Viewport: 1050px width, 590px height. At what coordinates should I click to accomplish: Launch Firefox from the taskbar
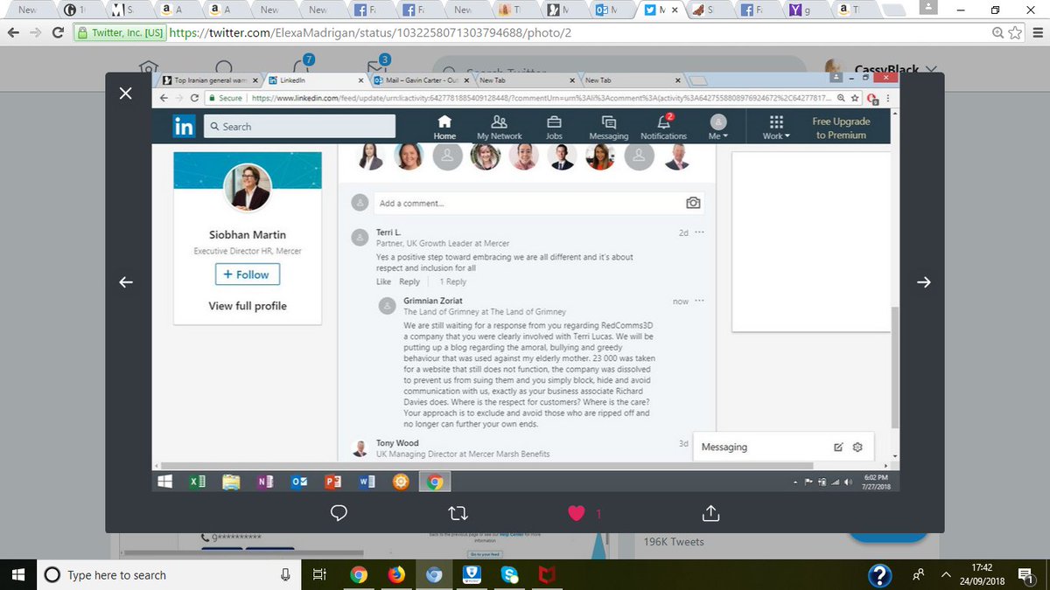(396, 574)
